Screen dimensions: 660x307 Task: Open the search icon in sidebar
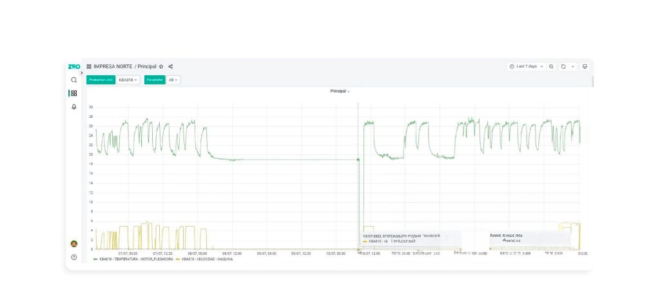click(74, 80)
